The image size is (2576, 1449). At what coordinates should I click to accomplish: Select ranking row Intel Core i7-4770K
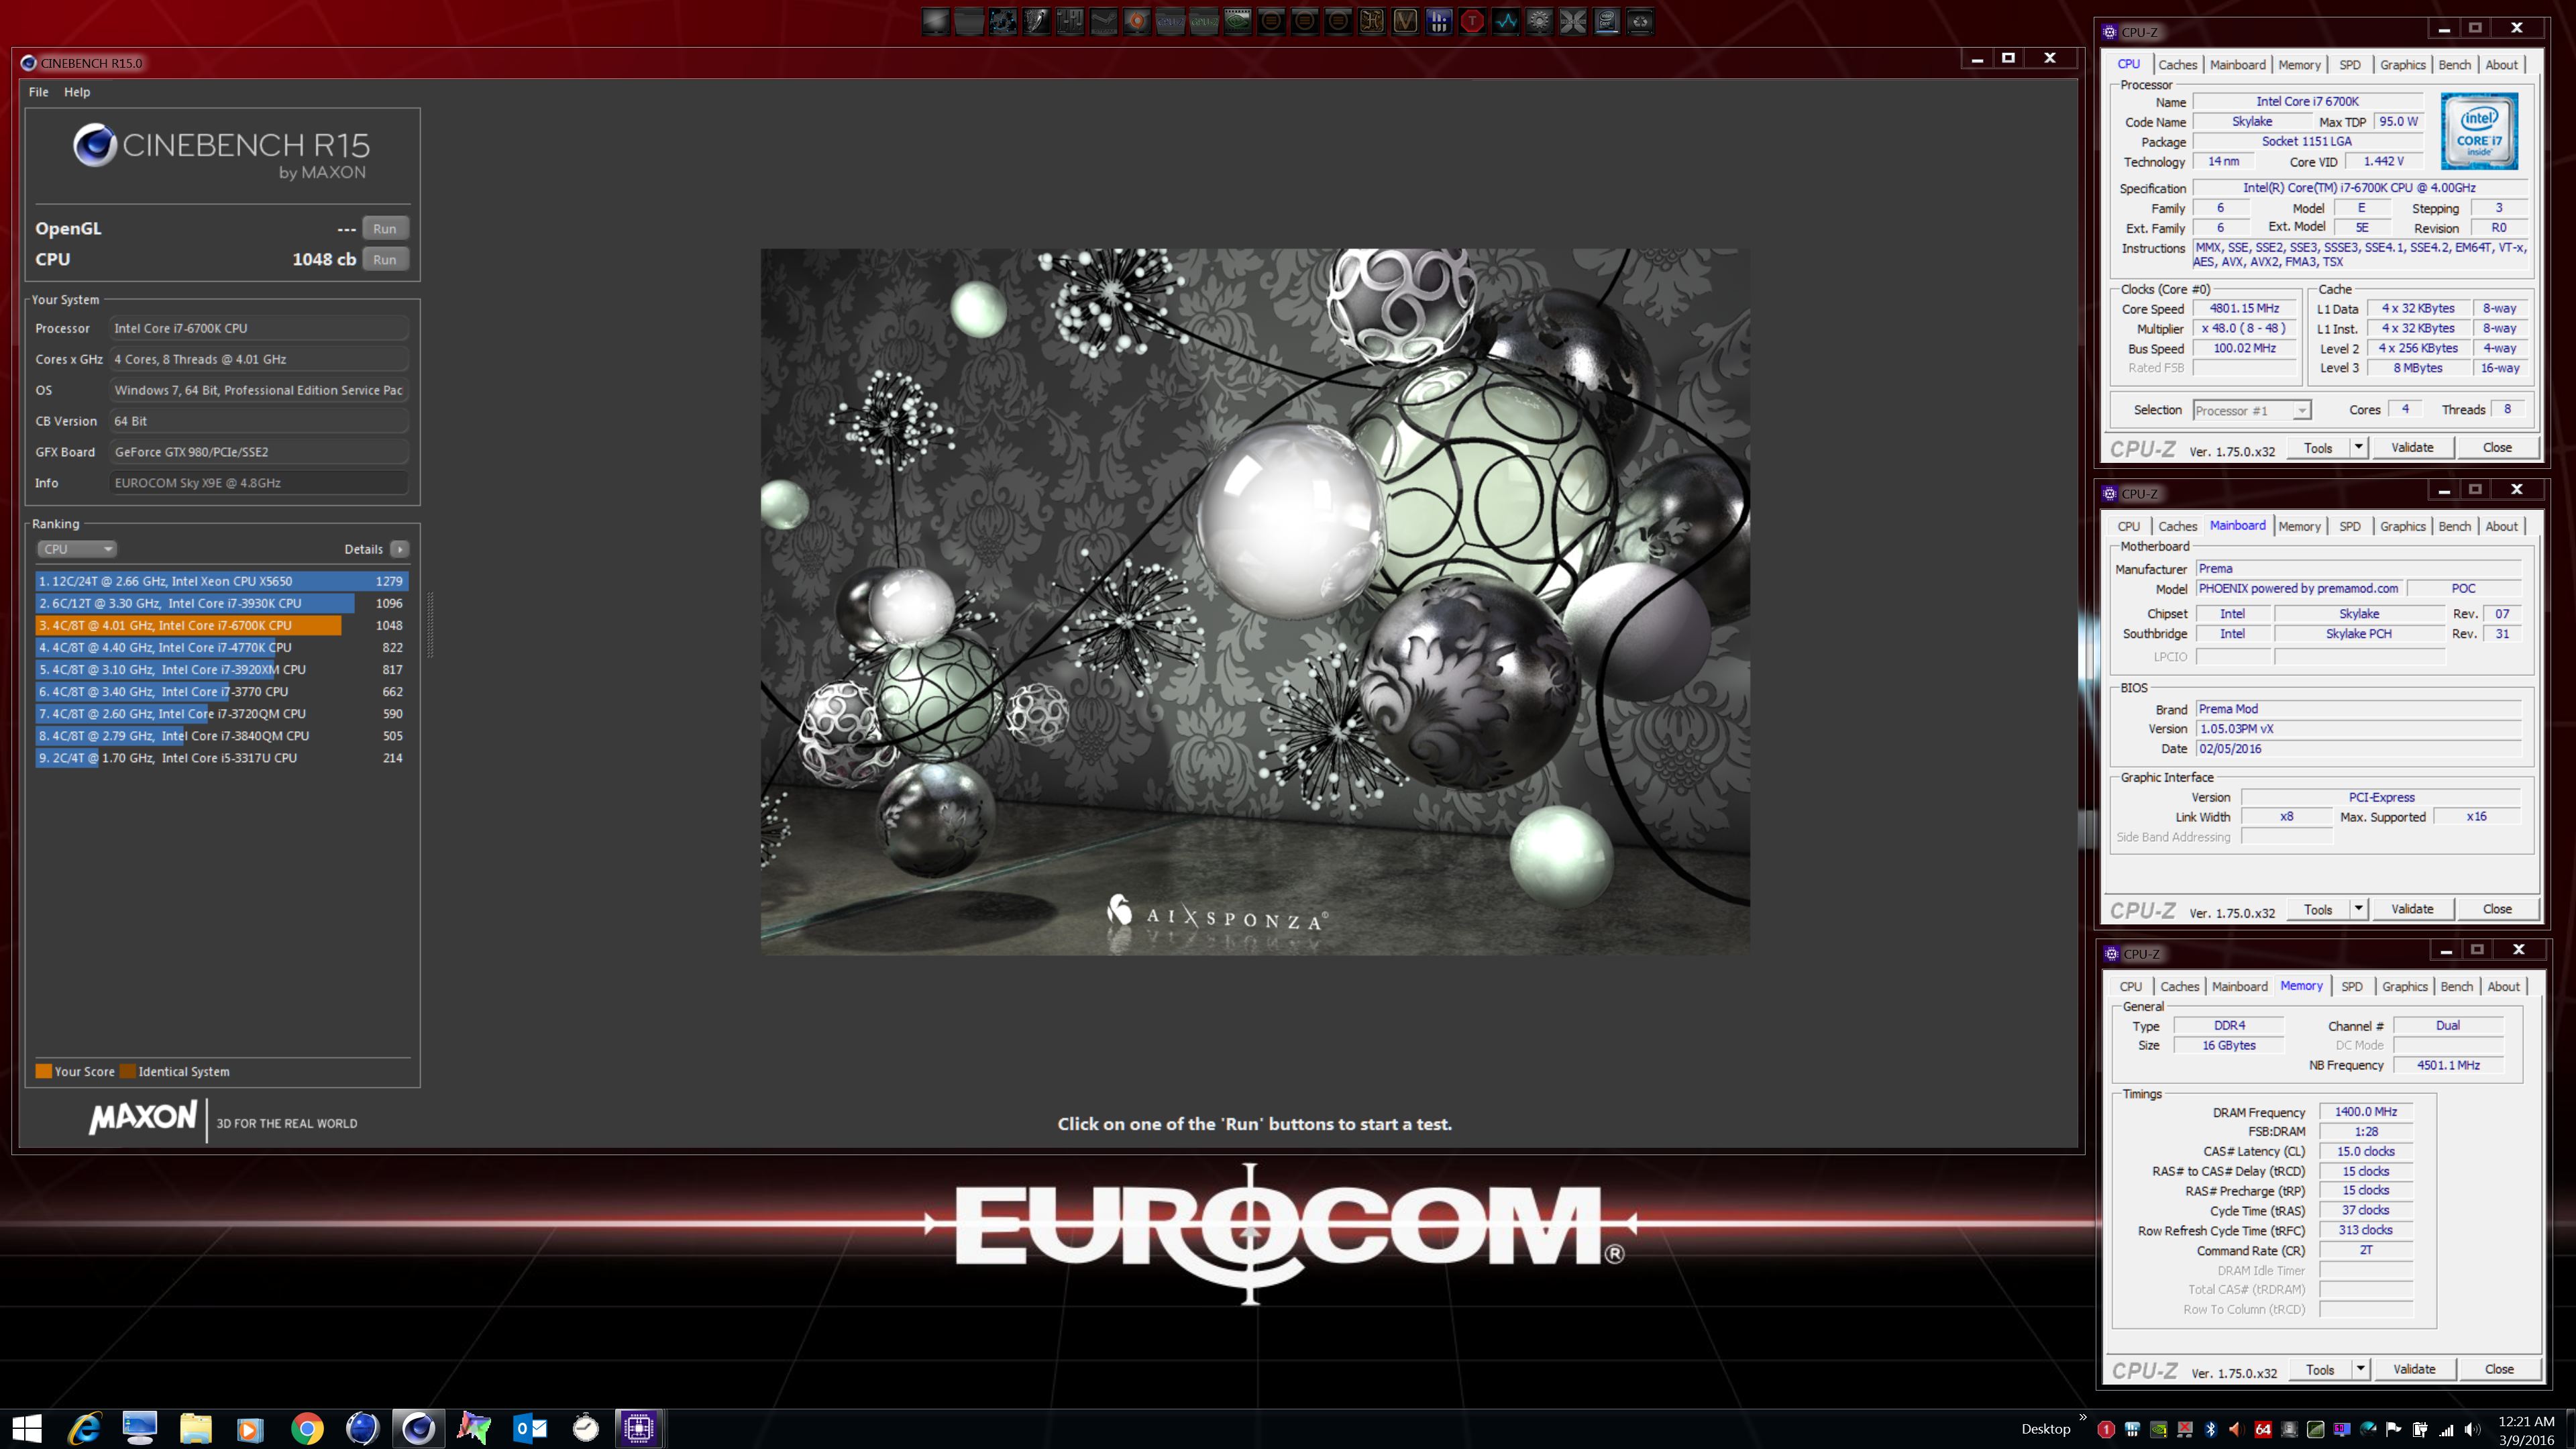(221, 647)
